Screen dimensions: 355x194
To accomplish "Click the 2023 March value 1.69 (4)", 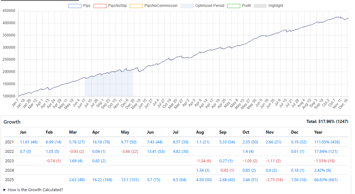I will click(75, 161).
